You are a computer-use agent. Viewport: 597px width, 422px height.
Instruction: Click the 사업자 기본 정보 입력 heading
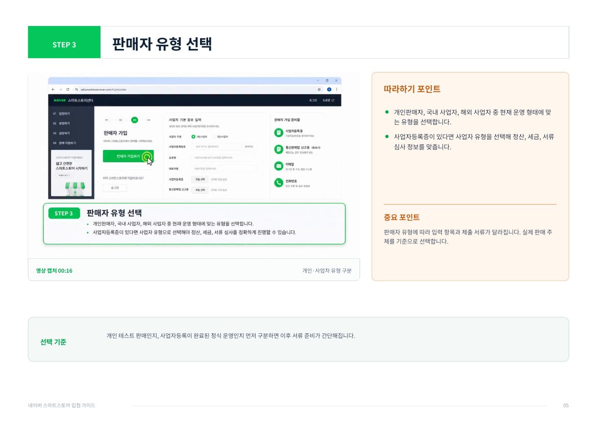point(185,120)
